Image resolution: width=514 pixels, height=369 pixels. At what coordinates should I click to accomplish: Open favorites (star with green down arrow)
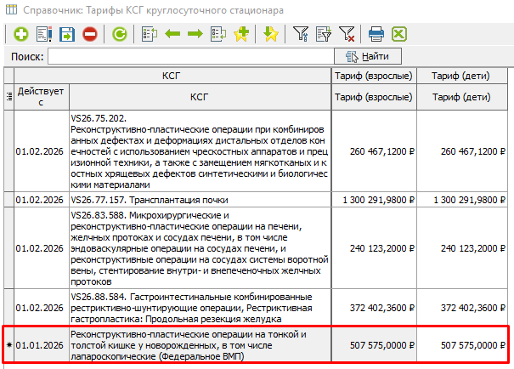tap(271, 34)
